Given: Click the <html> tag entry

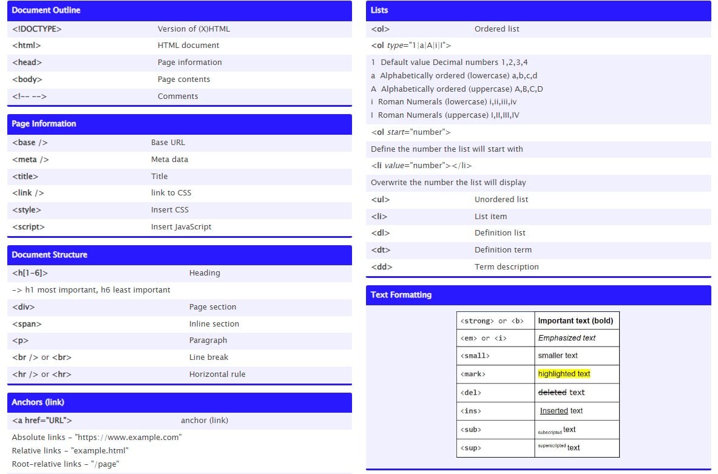Looking at the screenshot, I should coord(27,46).
